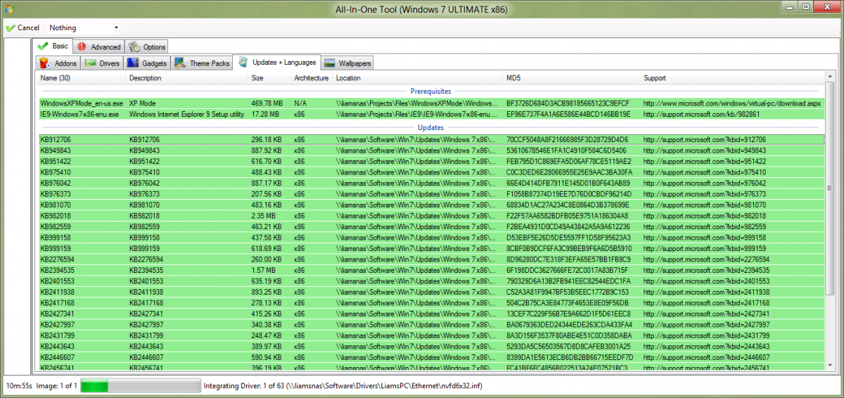Click the Options tab checklist icon
844x398 pixels.
coord(134,47)
